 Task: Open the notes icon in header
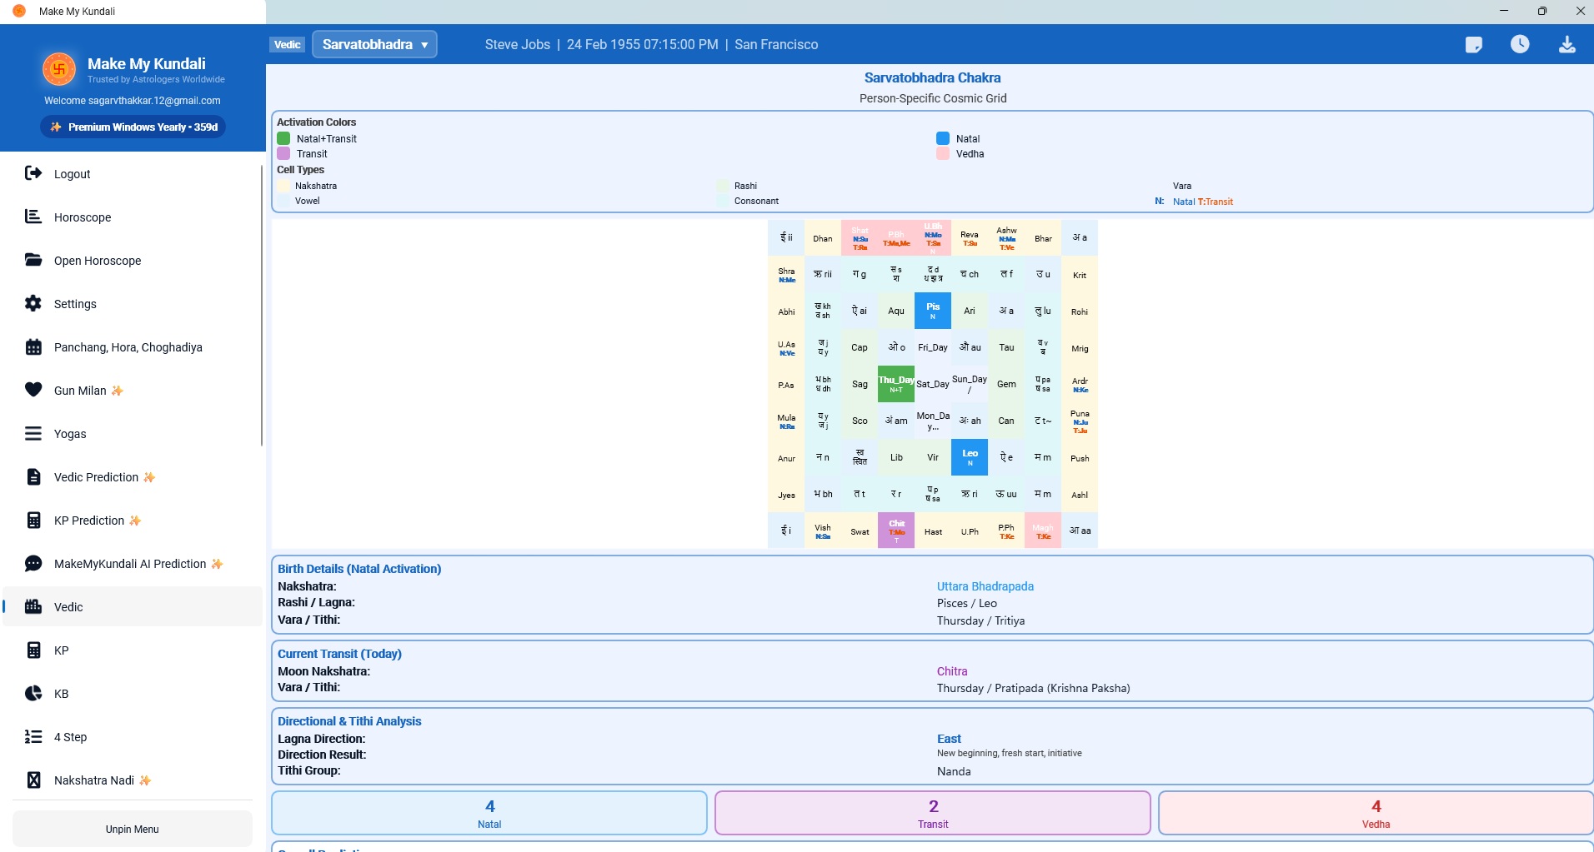1474,45
